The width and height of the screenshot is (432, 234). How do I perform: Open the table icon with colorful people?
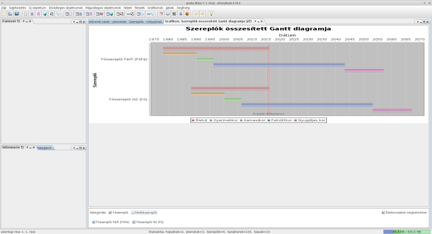pos(99,13)
